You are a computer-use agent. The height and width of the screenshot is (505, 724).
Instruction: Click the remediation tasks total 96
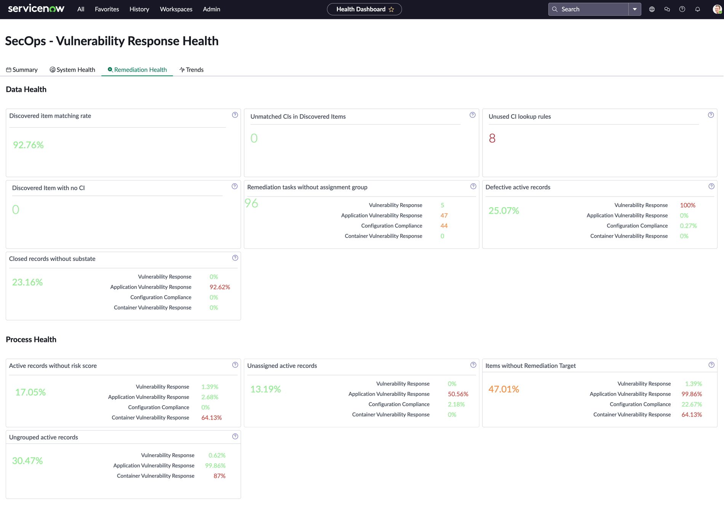pyautogui.click(x=251, y=203)
